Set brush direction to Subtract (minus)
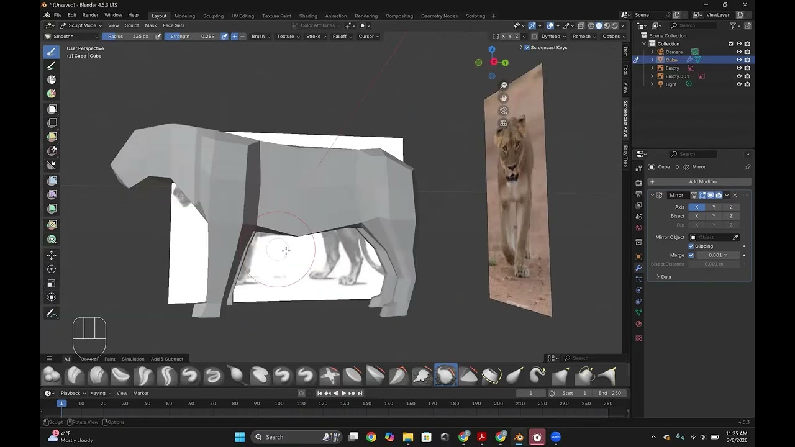The height and width of the screenshot is (447, 795). click(242, 36)
